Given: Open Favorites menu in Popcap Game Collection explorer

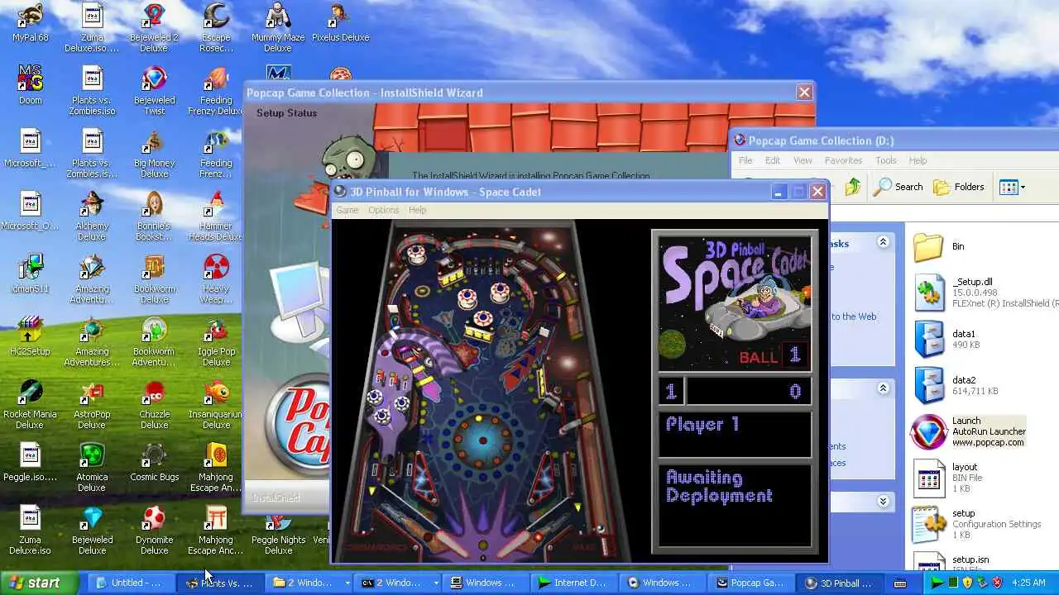Looking at the screenshot, I should tap(843, 160).
